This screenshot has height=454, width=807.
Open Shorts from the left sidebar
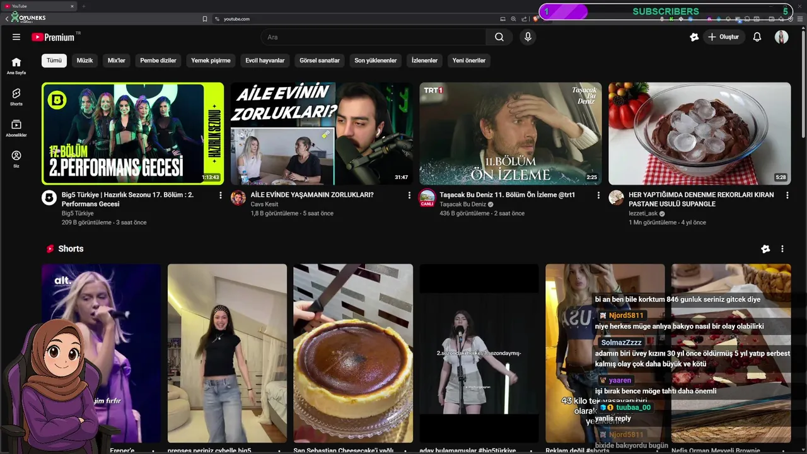[x=16, y=96]
